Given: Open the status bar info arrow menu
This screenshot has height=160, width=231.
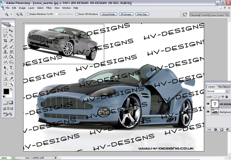Looking at the screenshot, I should coord(56,158).
